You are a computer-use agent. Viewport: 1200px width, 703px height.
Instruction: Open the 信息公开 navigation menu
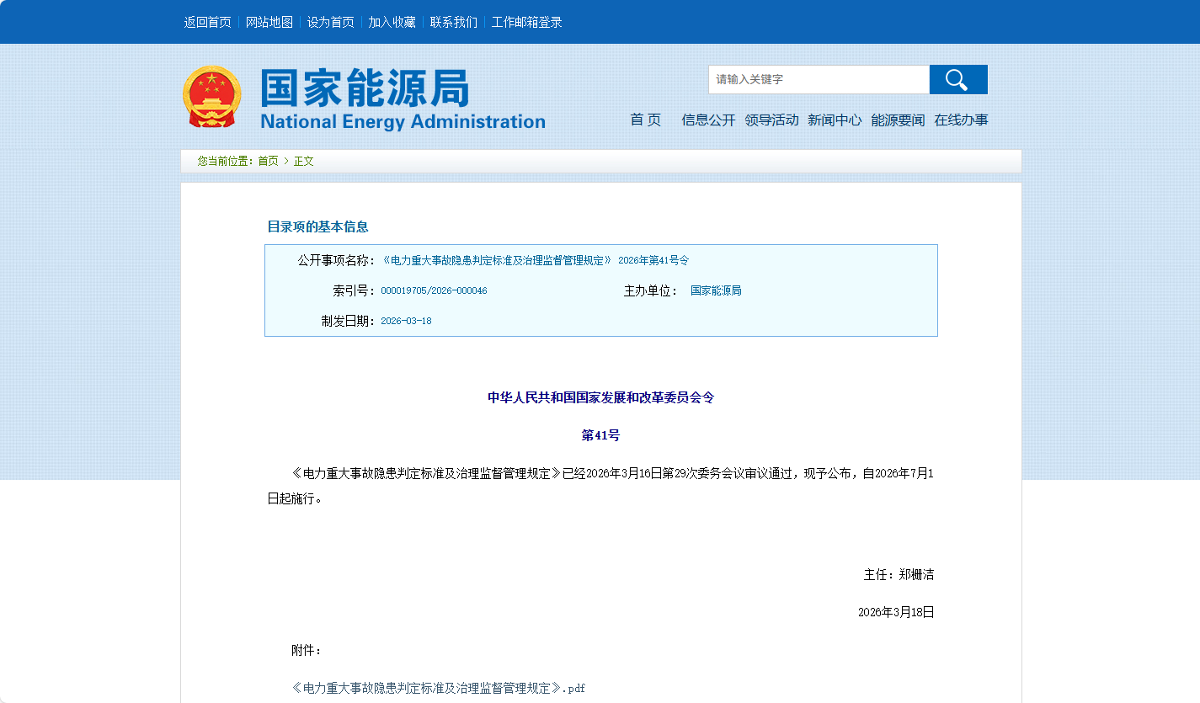tap(708, 120)
